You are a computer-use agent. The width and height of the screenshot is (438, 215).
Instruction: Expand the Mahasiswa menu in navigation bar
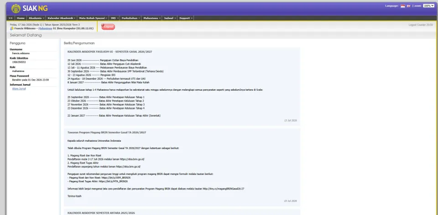pos(152,18)
